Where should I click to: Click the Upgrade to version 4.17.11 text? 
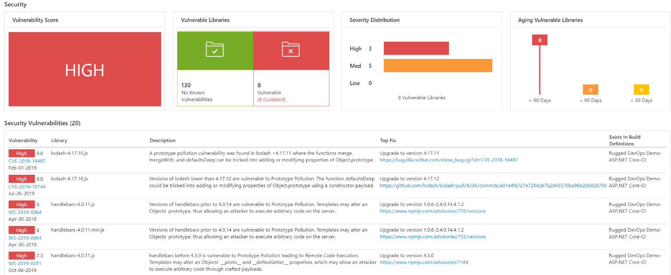pyautogui.click(x=409, y=153)
